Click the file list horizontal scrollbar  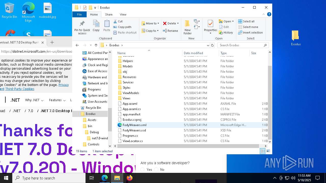pos(188,146)
